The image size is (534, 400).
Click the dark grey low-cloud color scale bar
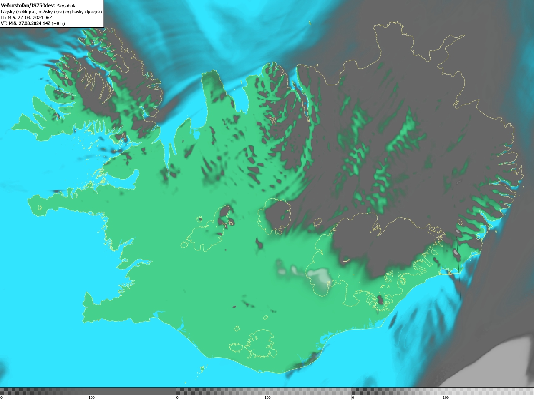point(88,391)
